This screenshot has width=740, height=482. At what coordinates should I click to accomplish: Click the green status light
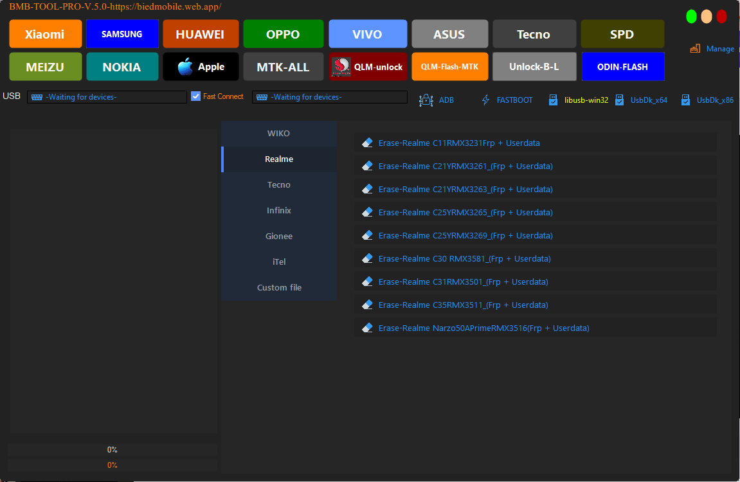click(x=691, y=16)
